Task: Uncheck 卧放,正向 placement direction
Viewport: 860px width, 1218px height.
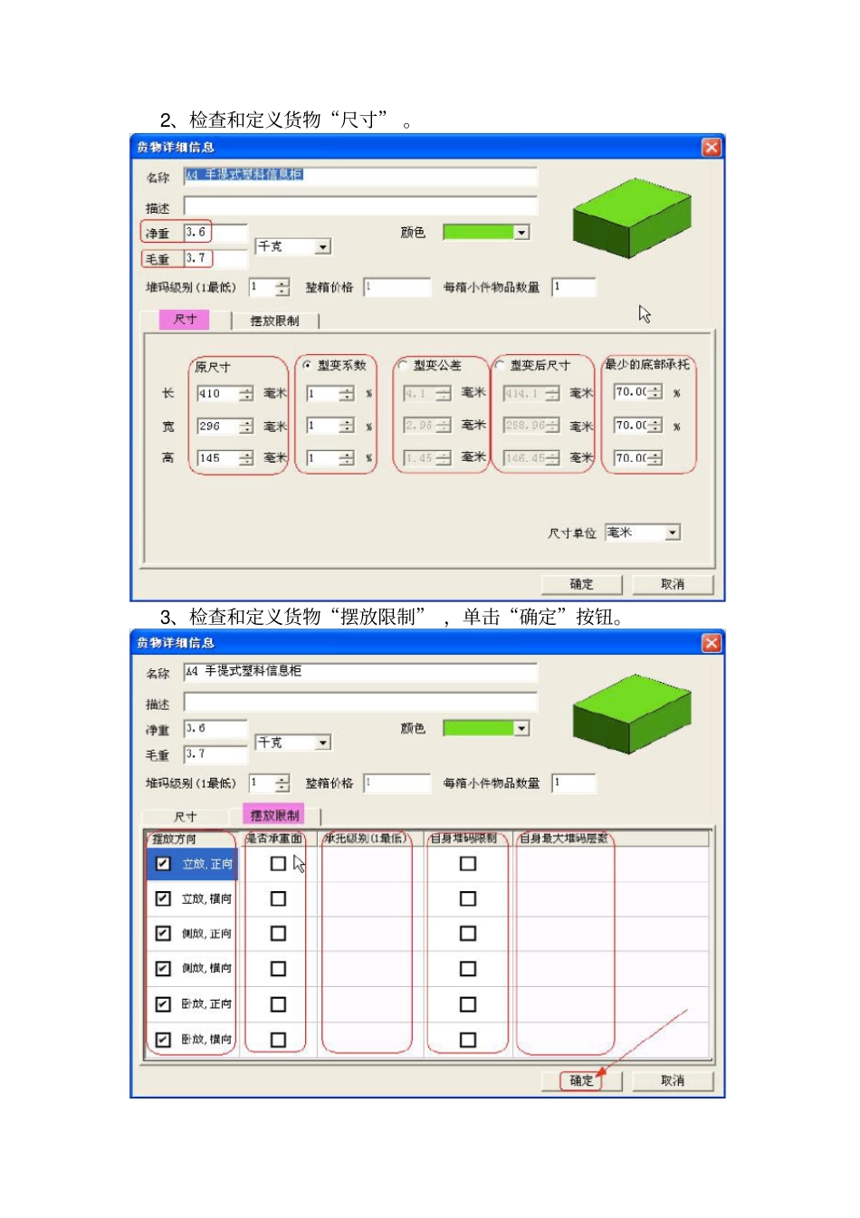Action: point(163,1003)
